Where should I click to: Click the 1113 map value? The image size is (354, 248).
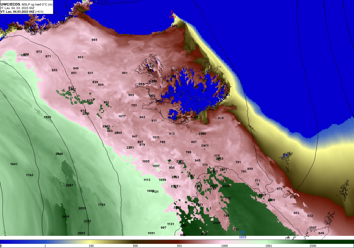coord(147,180)
